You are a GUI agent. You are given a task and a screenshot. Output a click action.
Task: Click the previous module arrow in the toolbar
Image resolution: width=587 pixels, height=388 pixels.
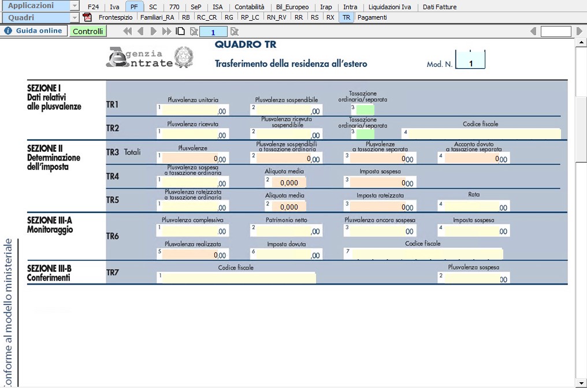(140, 31)
